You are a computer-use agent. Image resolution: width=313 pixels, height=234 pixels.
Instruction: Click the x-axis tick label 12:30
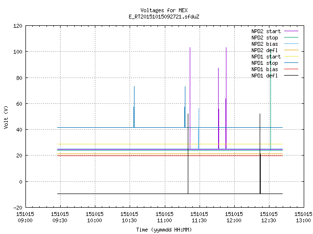(268, 220)
